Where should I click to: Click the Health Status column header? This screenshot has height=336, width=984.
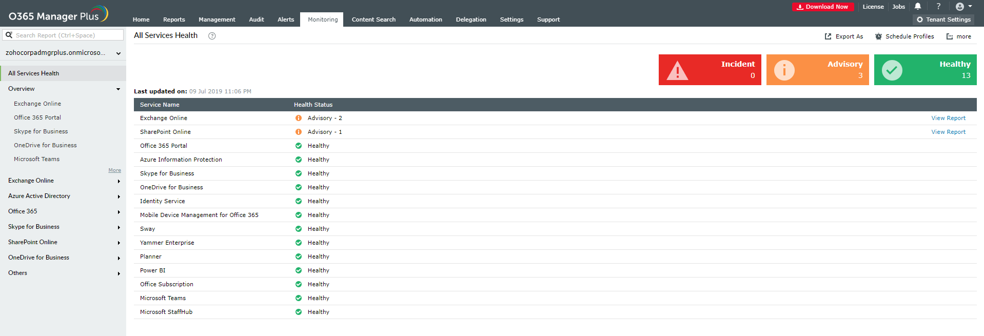click(313, 105)
